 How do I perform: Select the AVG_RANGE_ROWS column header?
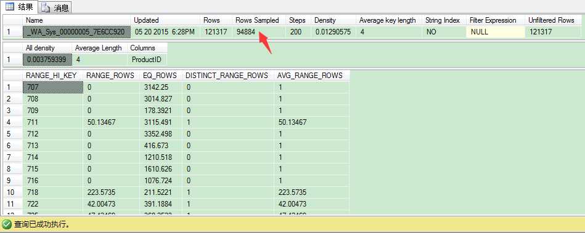(311, 76)
